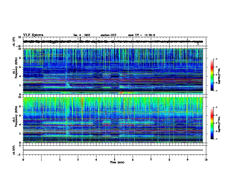Click tick label "1" on the Time axis
Image resolution: width=232 pixels, height=179 pixels.
click(41, 160)
